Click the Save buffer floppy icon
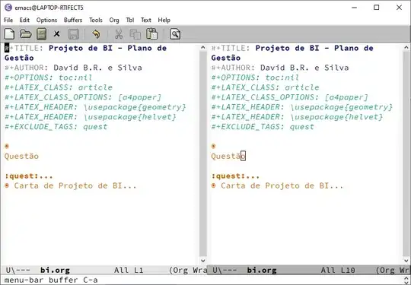The image size is (411, 285). tap(73, 34)
